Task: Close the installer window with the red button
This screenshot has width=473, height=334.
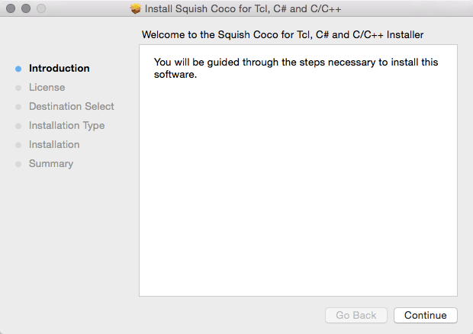Action: tap(11, 9)
